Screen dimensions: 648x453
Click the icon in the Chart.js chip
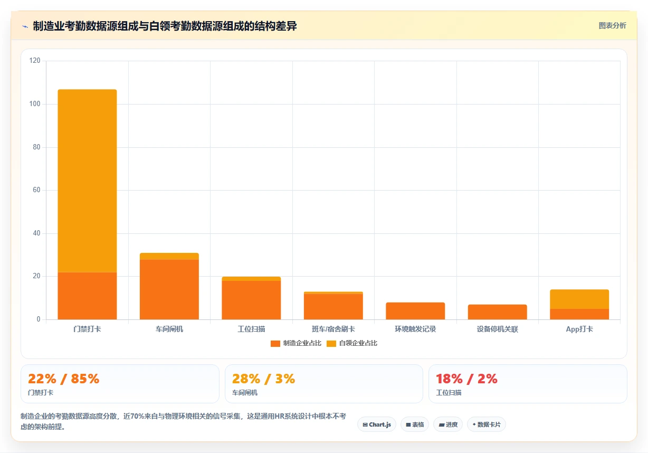365,424
